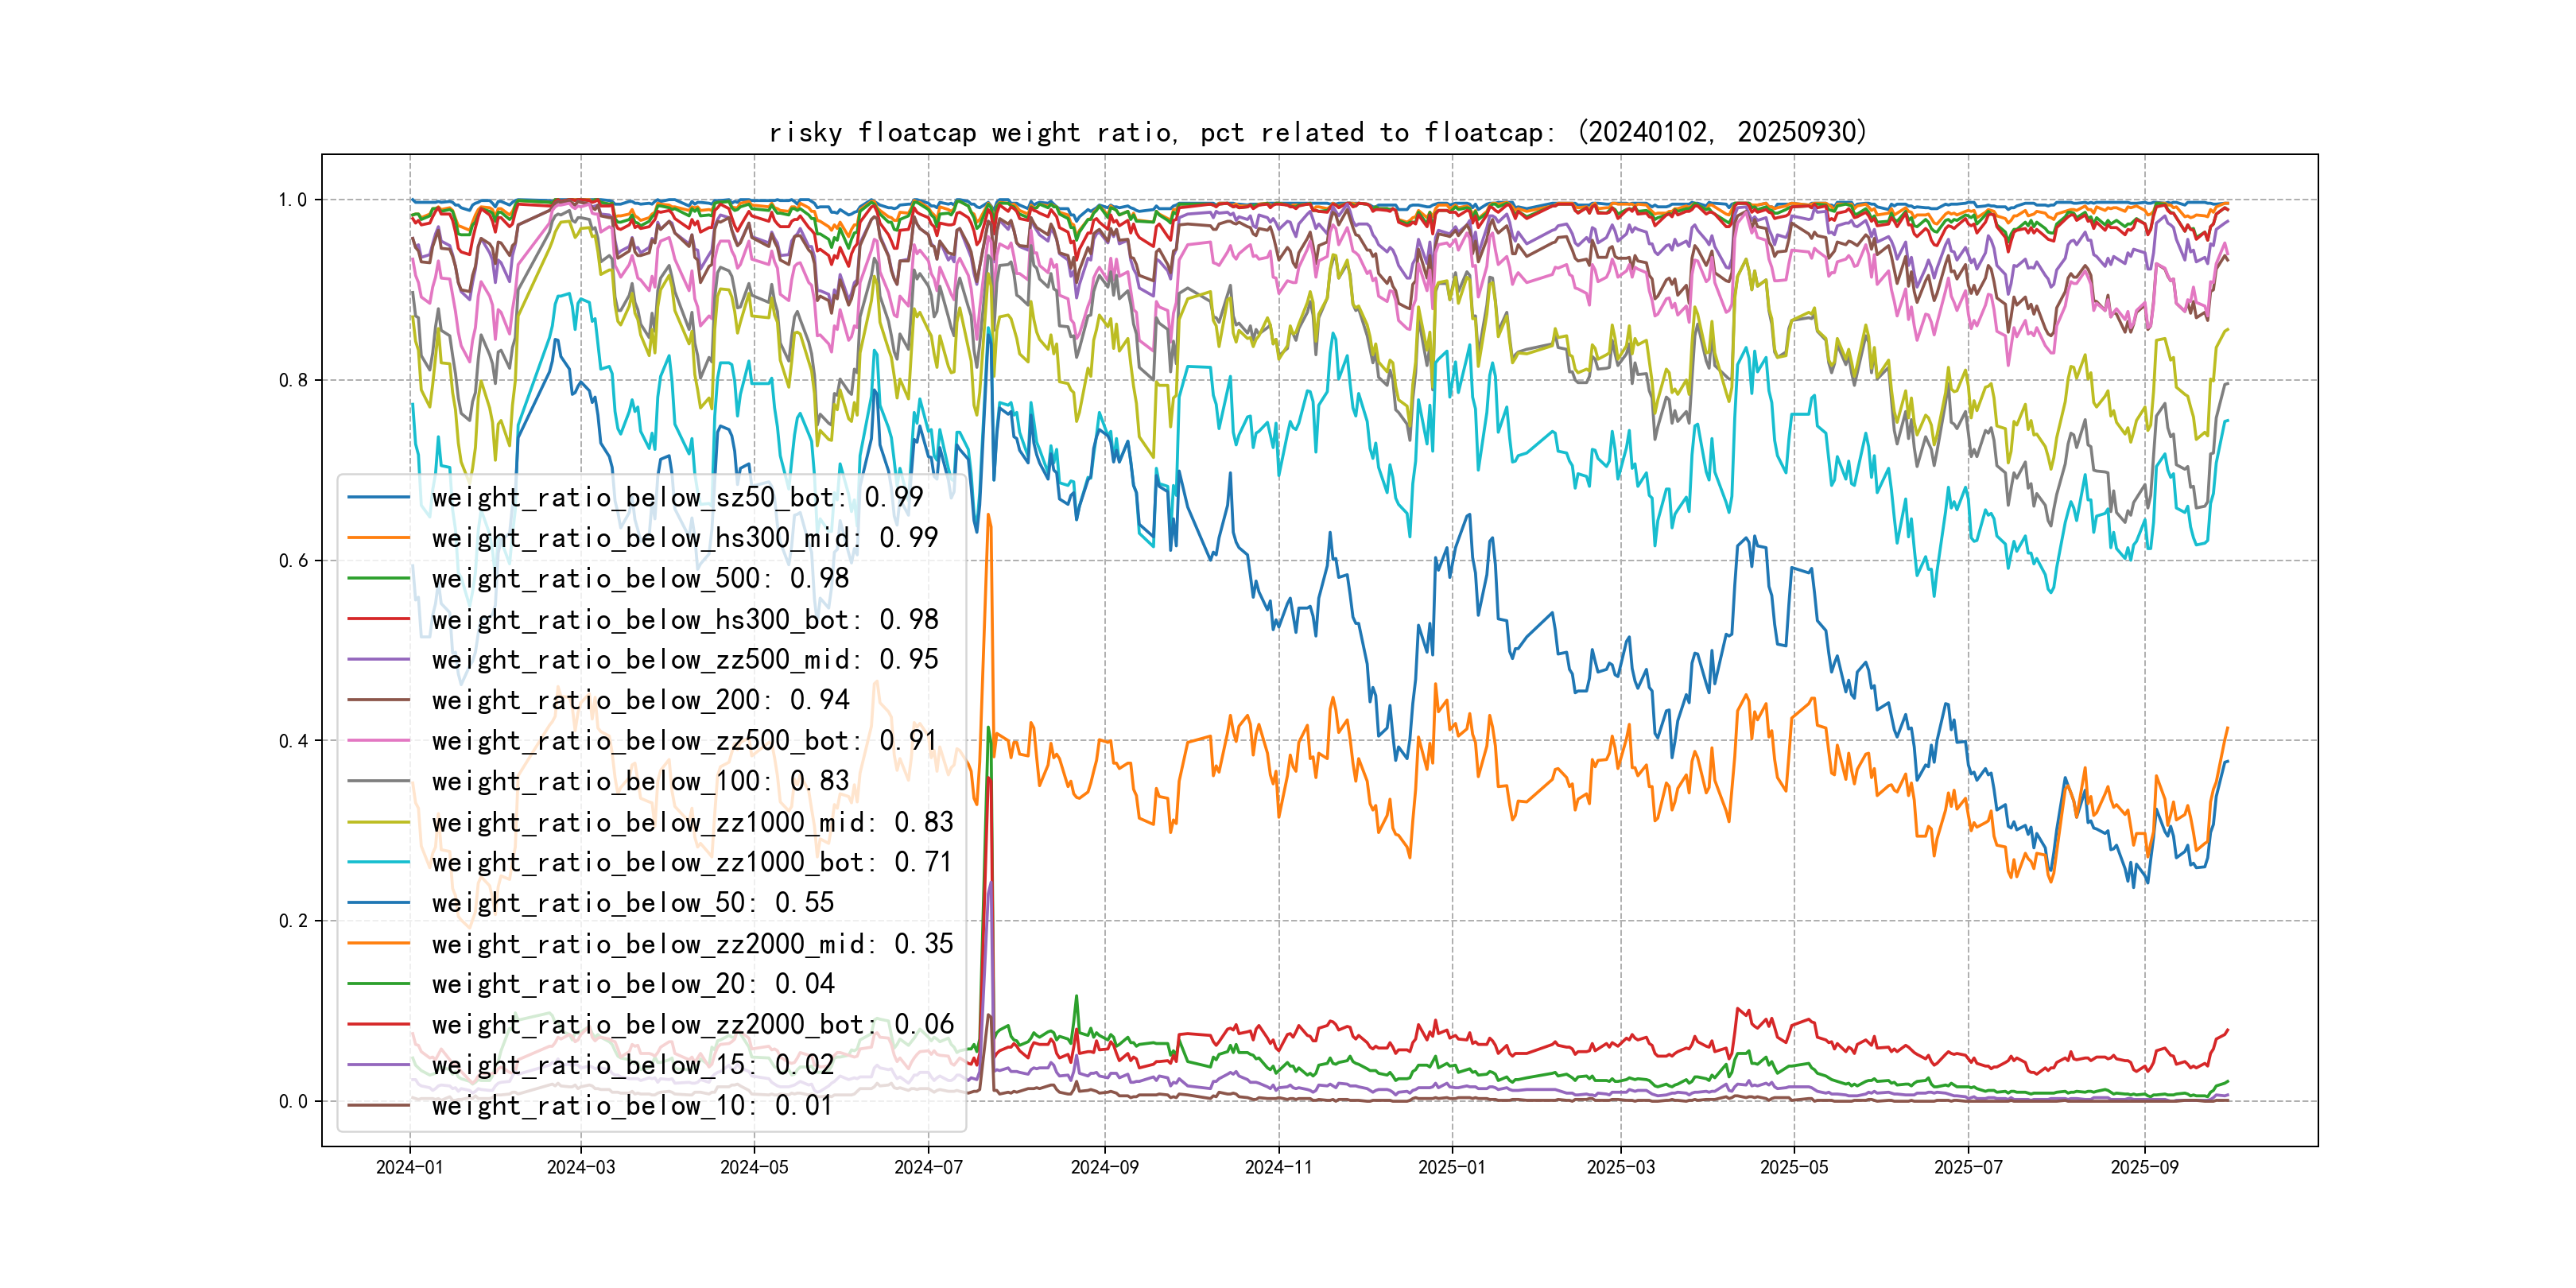Viewport: 2576px width, 1288px height.
Task: Click legend entry weight_ratio_below_sz50_bot
Action: 677,497
